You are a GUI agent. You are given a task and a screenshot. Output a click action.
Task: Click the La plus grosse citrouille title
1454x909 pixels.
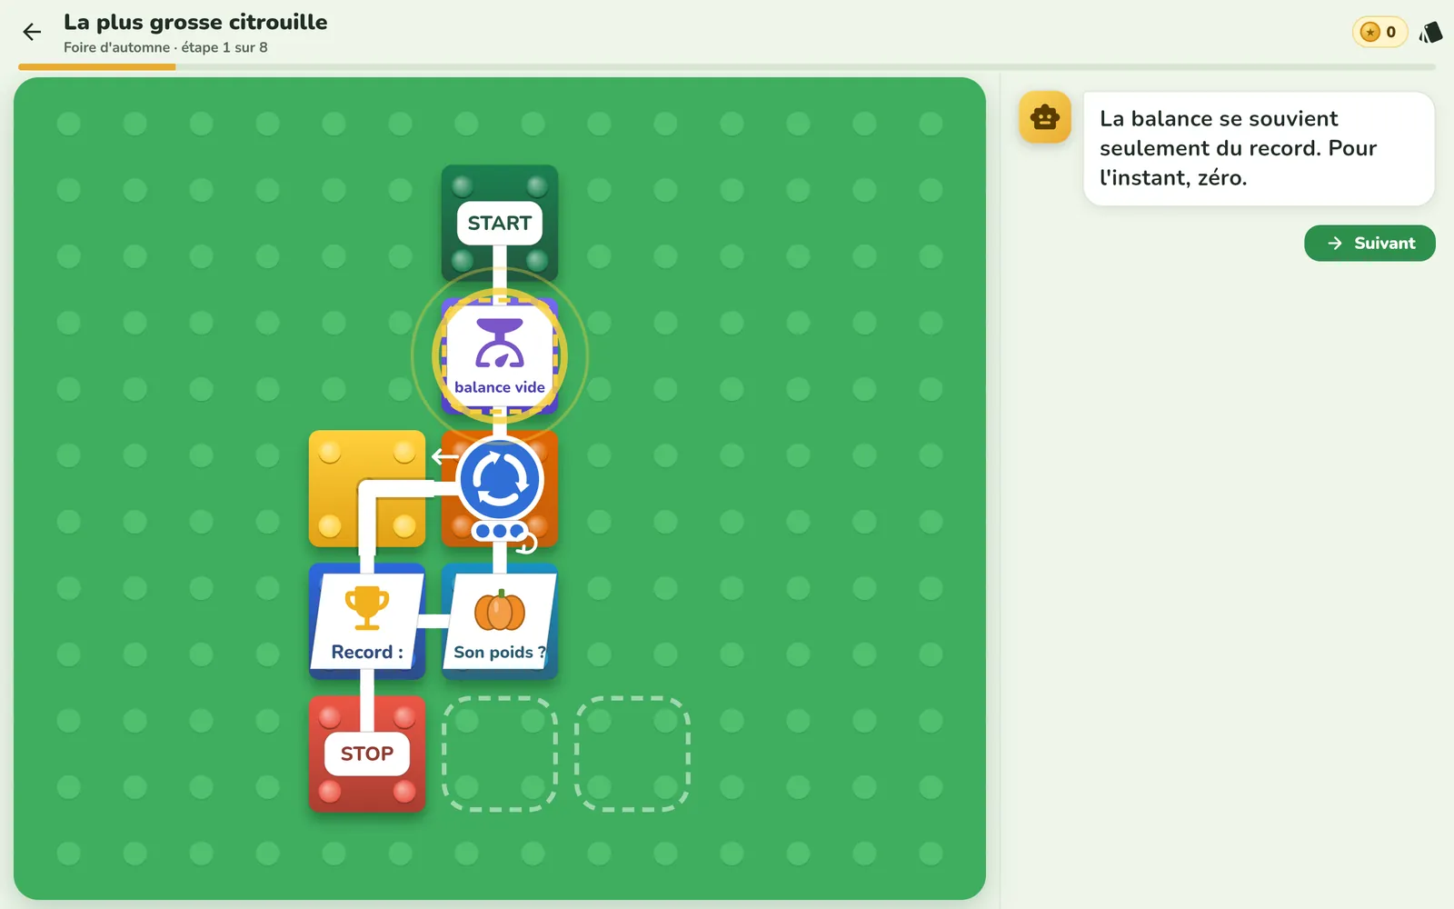tap(195, 22)
